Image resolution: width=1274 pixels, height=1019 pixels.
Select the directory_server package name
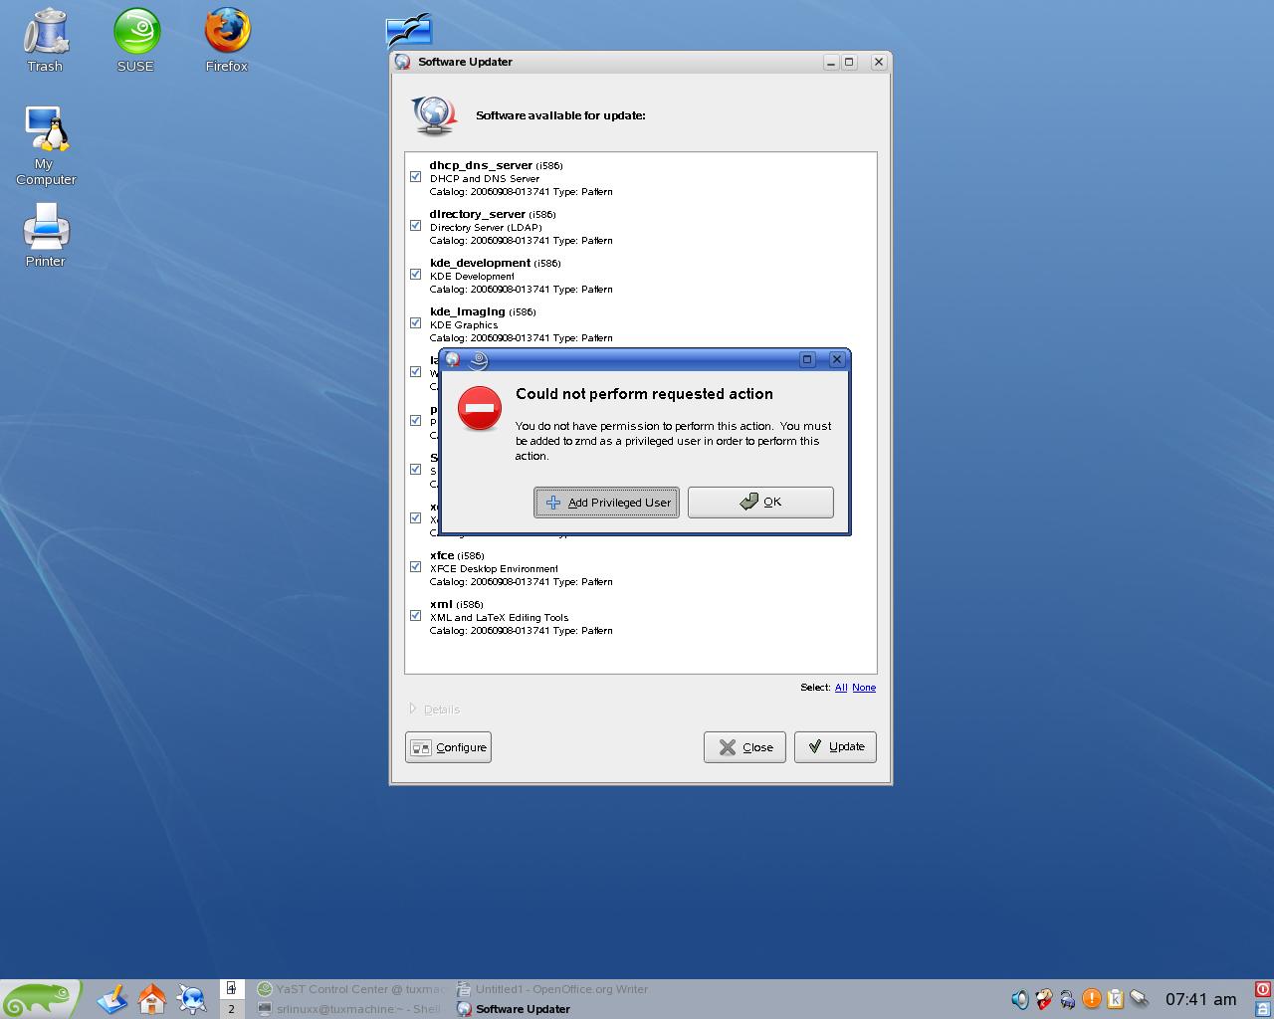(478, 214)
